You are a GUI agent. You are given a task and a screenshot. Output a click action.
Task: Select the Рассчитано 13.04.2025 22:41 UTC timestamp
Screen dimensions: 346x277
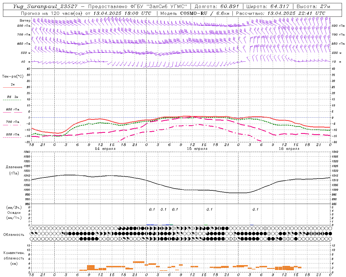point(281,13)
